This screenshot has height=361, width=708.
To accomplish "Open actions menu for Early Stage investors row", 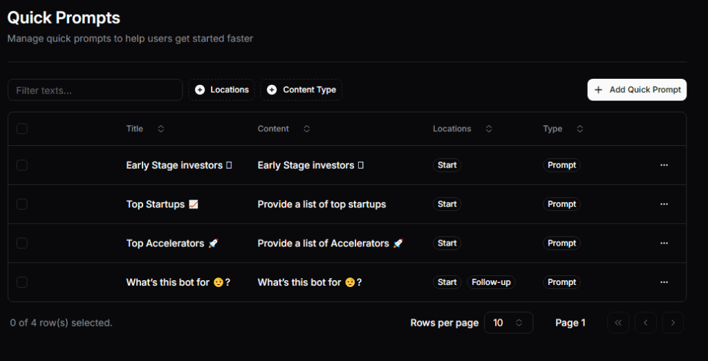I will click(x=664, y=165).
